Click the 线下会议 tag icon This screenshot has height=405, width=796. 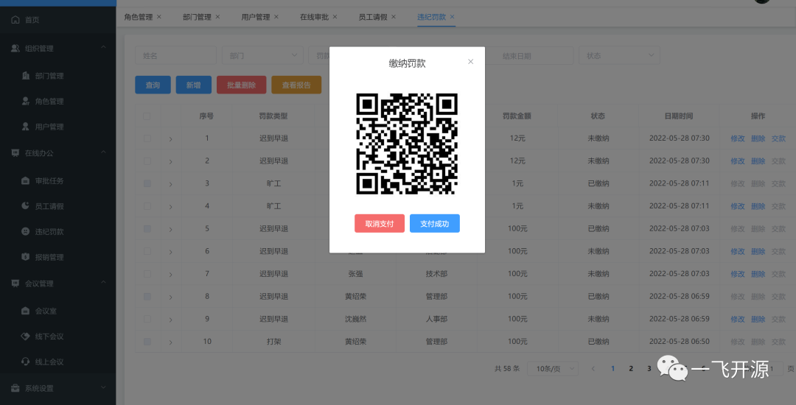point(26,336)
